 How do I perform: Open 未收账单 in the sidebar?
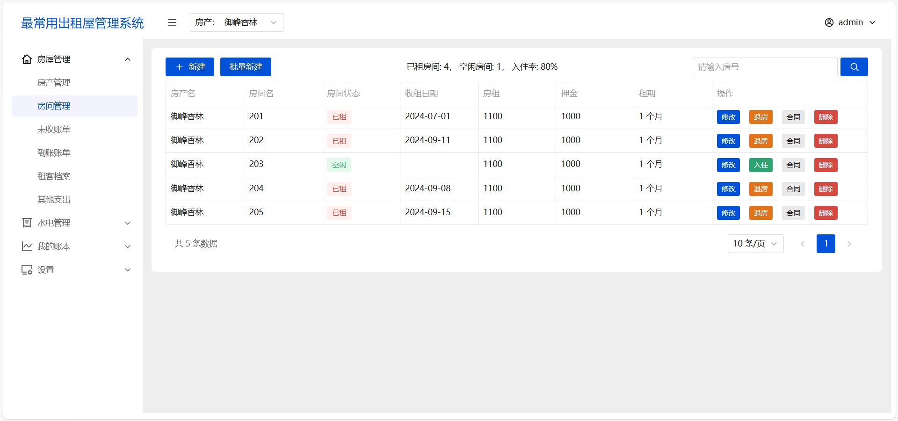point(75,130)
